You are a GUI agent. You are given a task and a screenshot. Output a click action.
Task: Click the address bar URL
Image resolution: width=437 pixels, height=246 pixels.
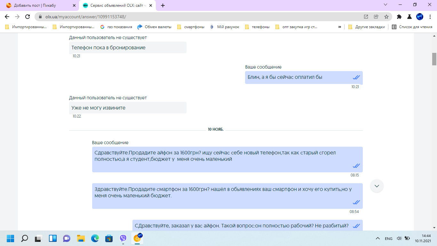coord(86,17)
